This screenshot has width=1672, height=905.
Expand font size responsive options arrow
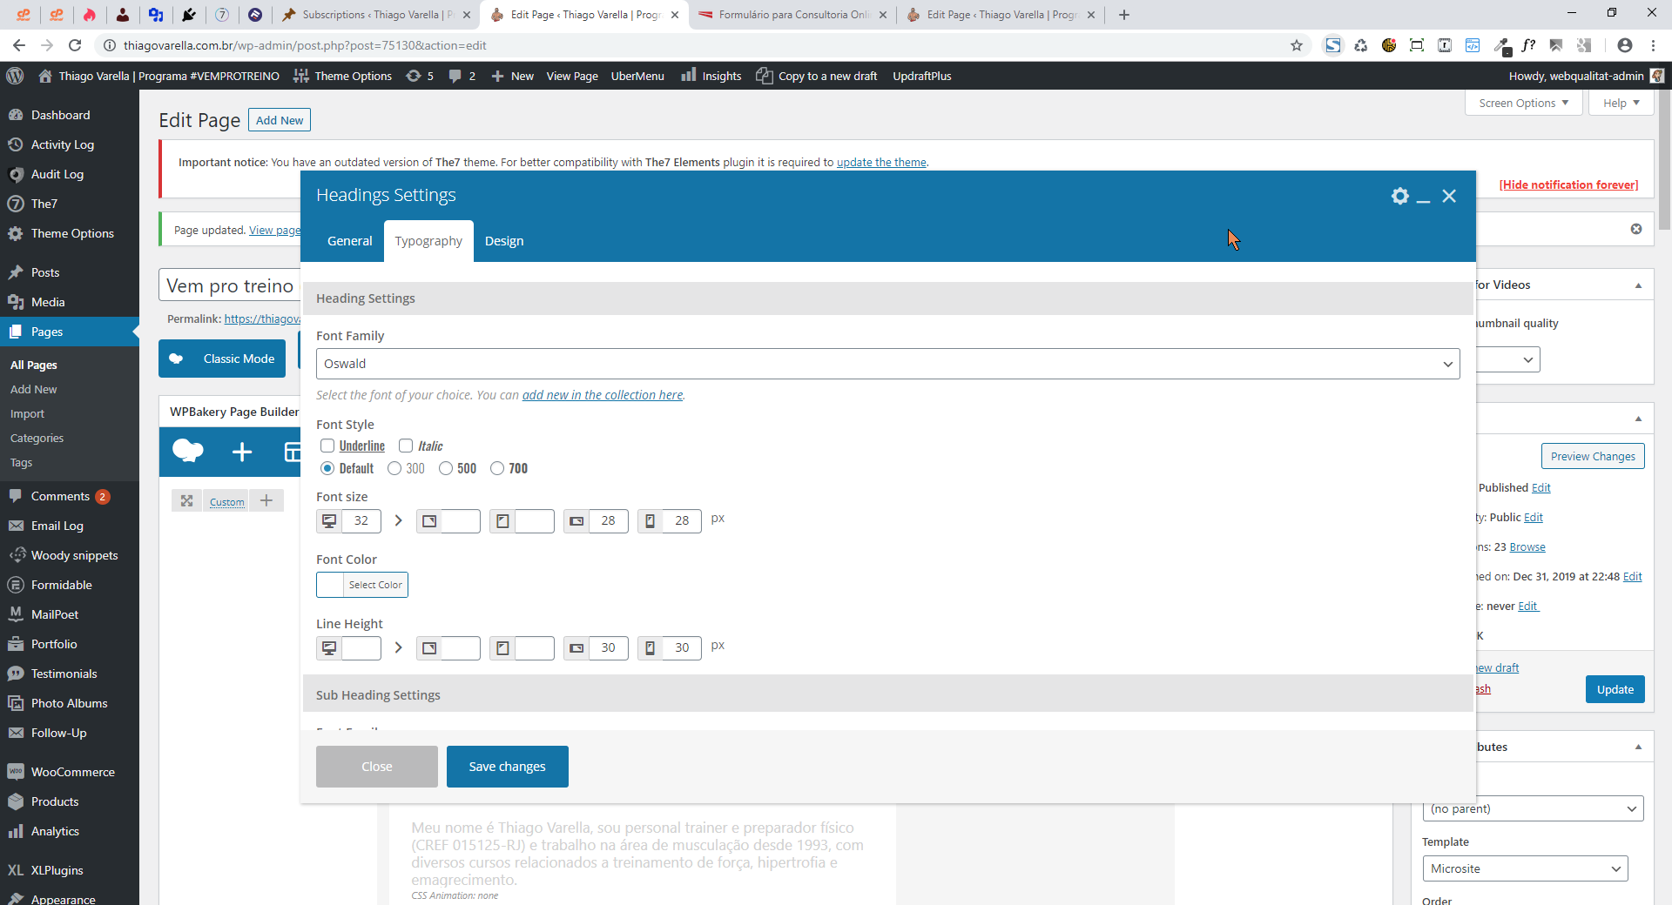pyautogui.click(x=398, y=520)
